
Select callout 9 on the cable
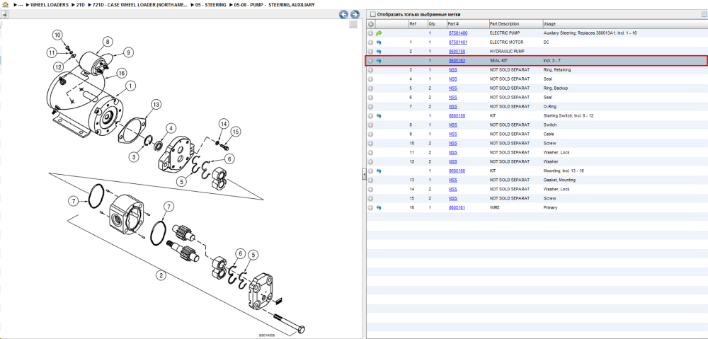(127, 53)
